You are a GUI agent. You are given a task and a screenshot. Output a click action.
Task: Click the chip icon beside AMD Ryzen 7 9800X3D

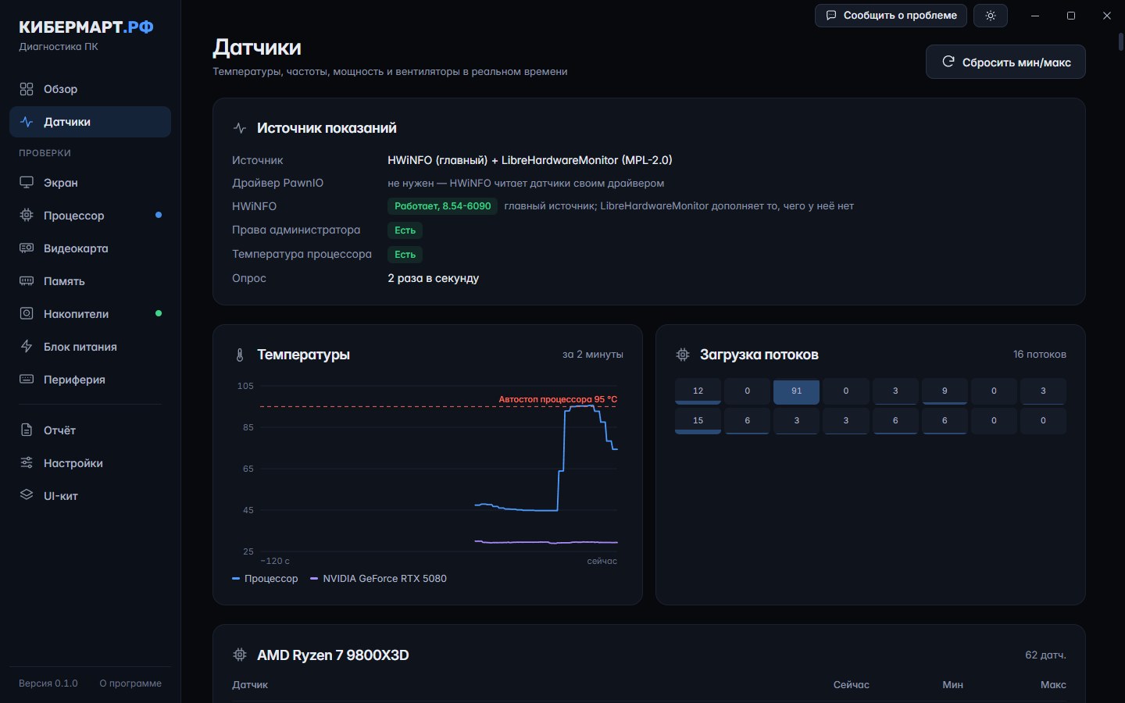tap(240, 655)
